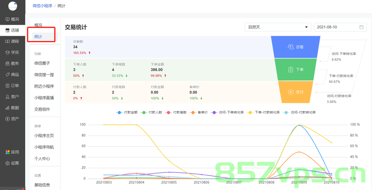Select 店铺 in the dark sidebar

[12, 30]
